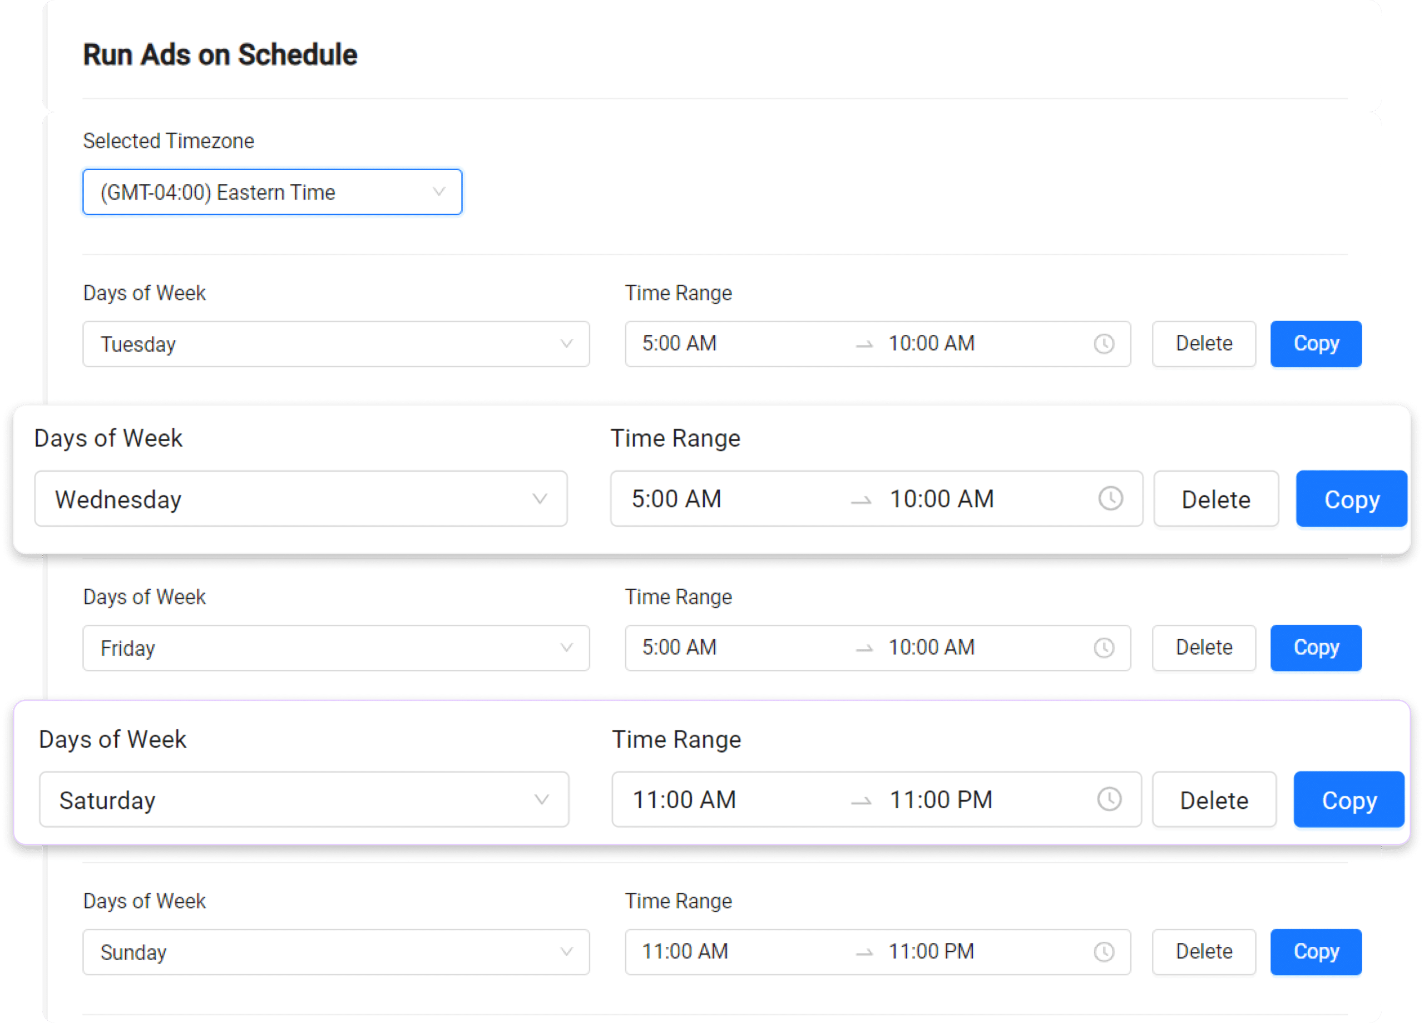Copy the Friday schedule row
Viewport: 1424px width, 1023px height.
[1316, 648]
